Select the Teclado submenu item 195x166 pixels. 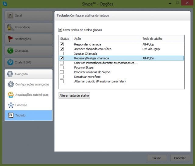29,116
